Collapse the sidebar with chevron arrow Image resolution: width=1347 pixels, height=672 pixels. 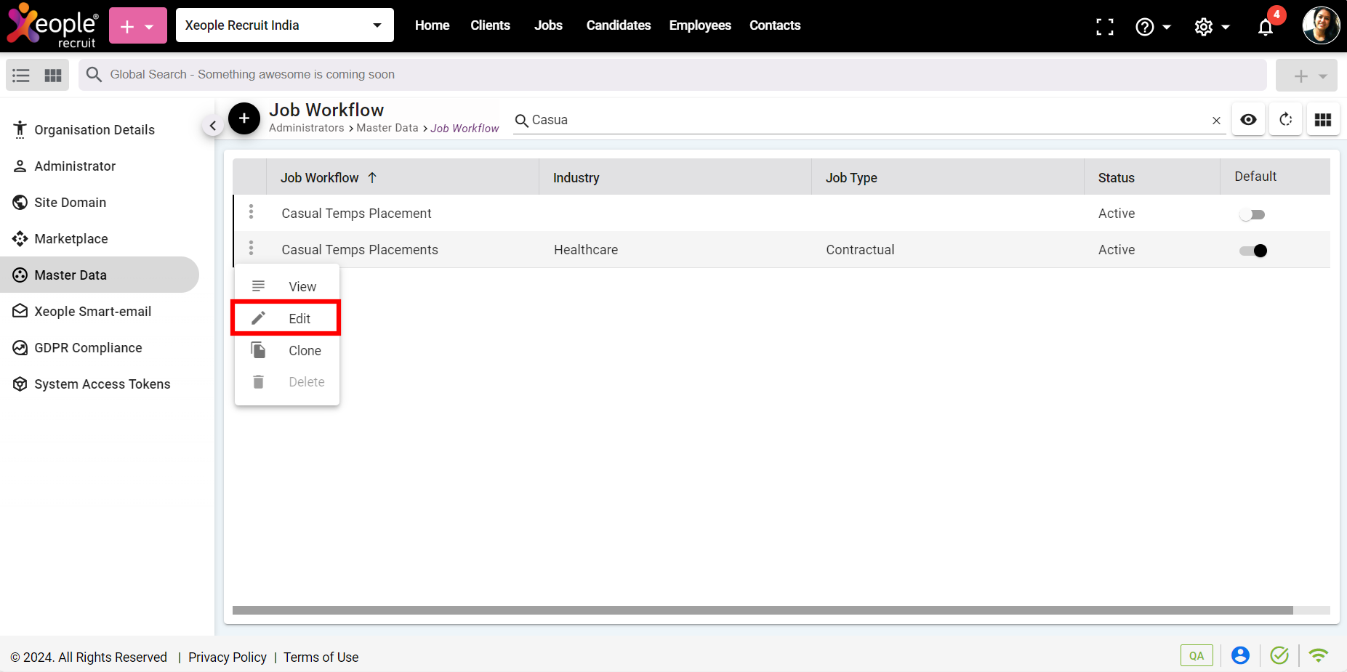[x=212, y=126]
